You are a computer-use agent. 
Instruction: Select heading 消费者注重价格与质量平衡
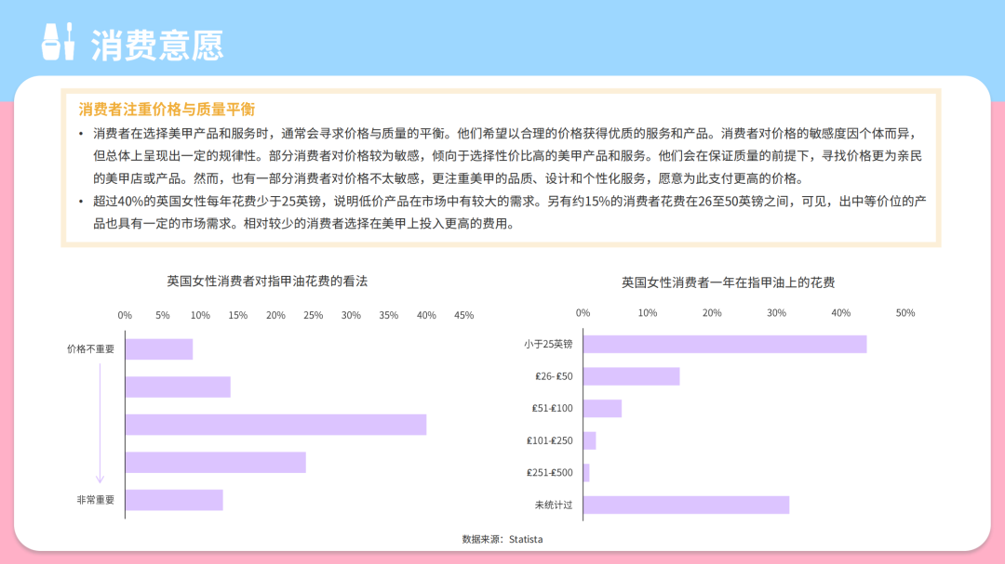(x=167, y=110)
